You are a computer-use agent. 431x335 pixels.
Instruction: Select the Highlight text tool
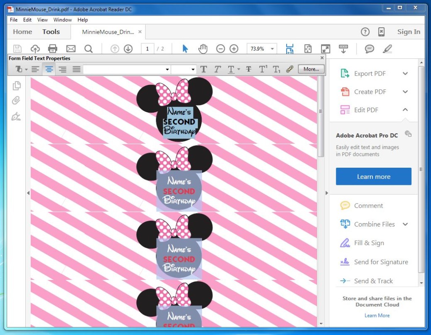coord(387,49)
